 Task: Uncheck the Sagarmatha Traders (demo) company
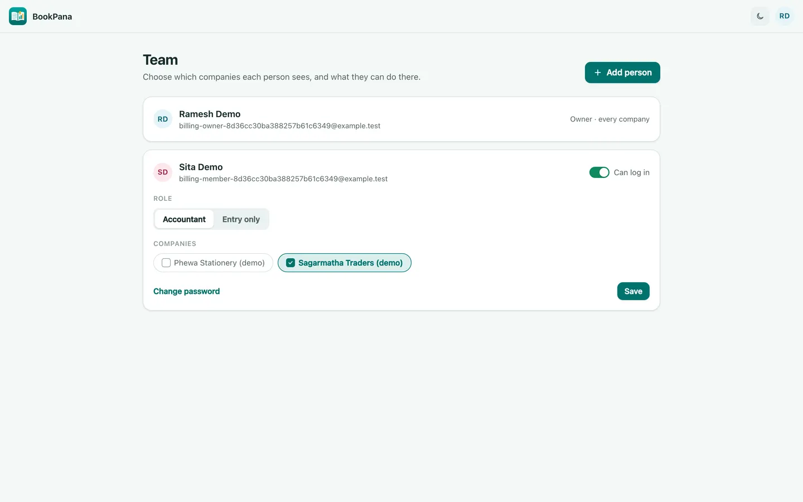pyautogui.click(x=345, y=263)
